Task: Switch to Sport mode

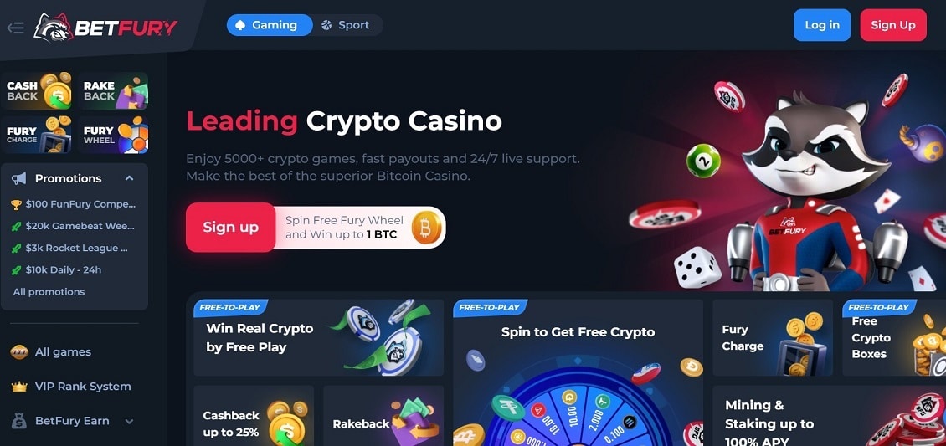Action: click(347, 25)
